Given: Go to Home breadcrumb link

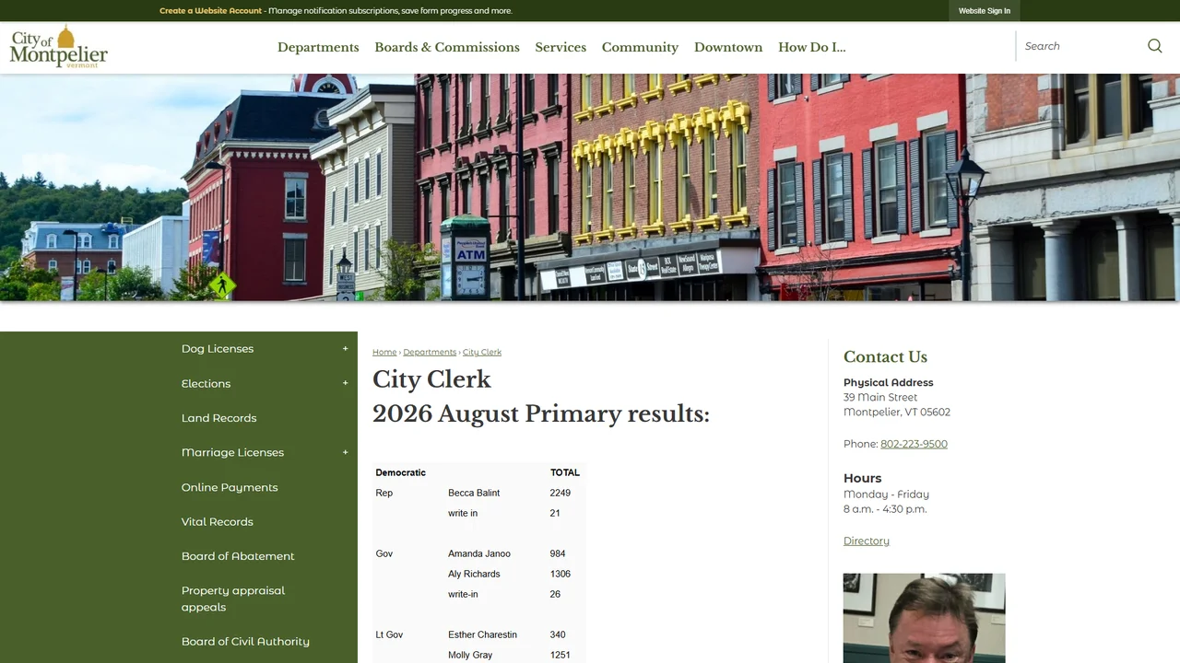Looking at the screenshot, I should (x=384, y=352).
